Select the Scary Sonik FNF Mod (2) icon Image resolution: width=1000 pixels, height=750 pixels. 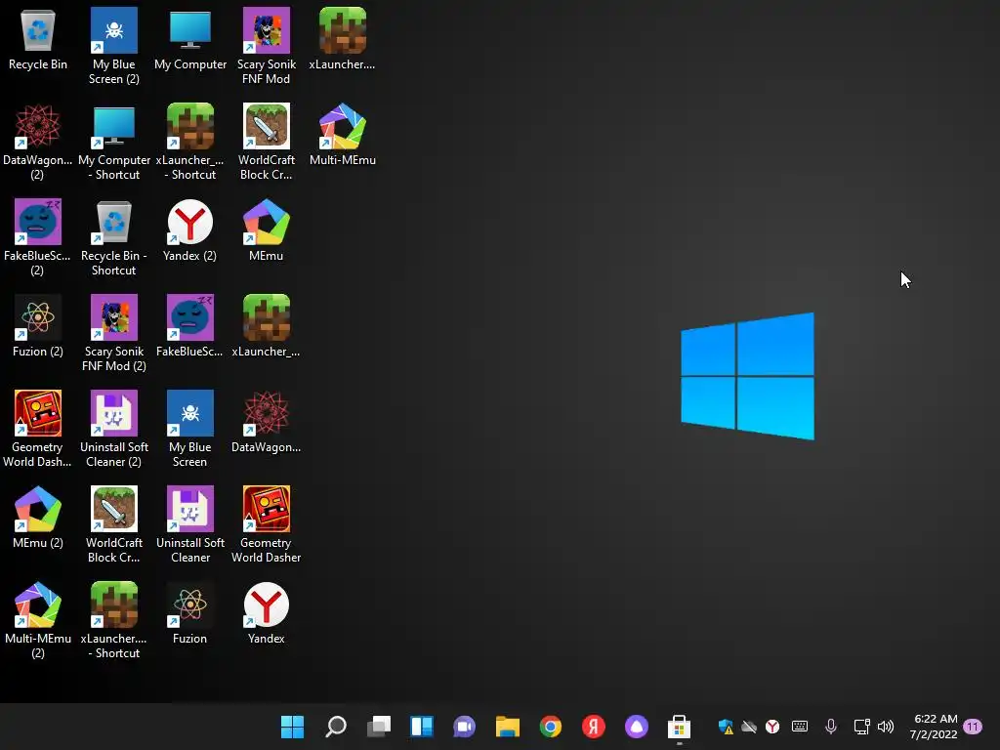[x=114, y=333]
